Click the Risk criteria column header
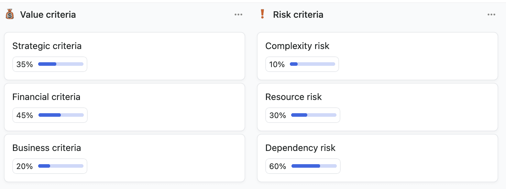Image resolution: width=506 pixels, height=189 pixels. pos(298,14)
